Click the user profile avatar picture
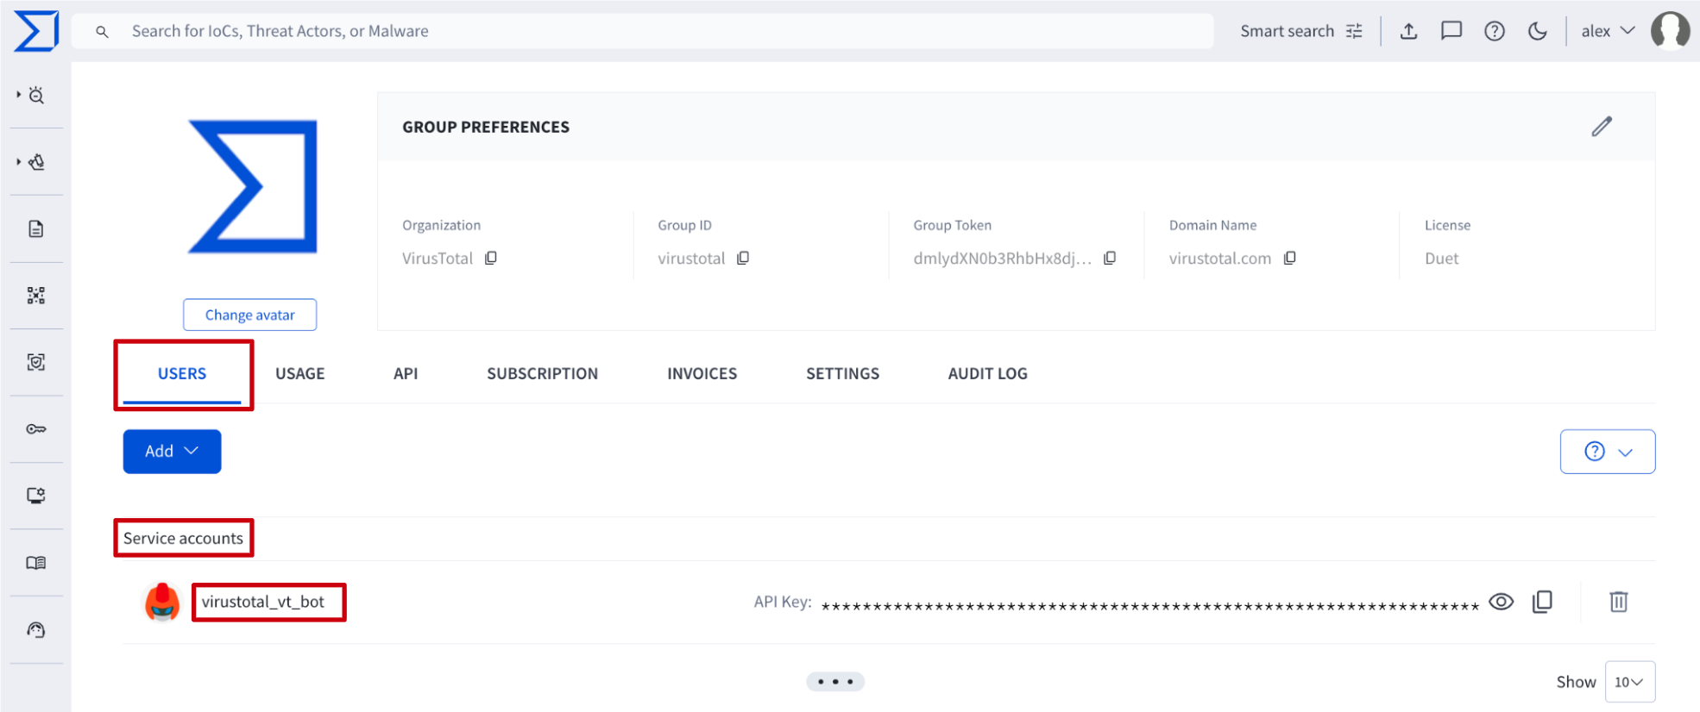The width and height of the screenshot is (1700, 712). pyautogui.click(x=1671, y=31)
